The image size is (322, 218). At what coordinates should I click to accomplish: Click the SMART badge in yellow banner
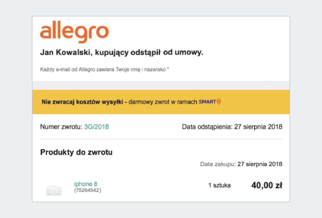(207, 102)
